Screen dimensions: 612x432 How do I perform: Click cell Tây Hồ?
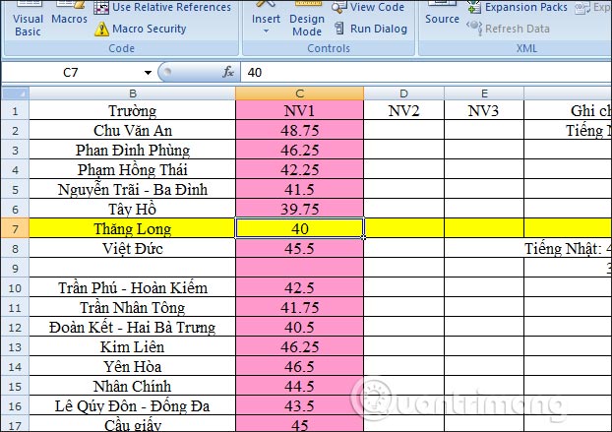click(133, 209)
